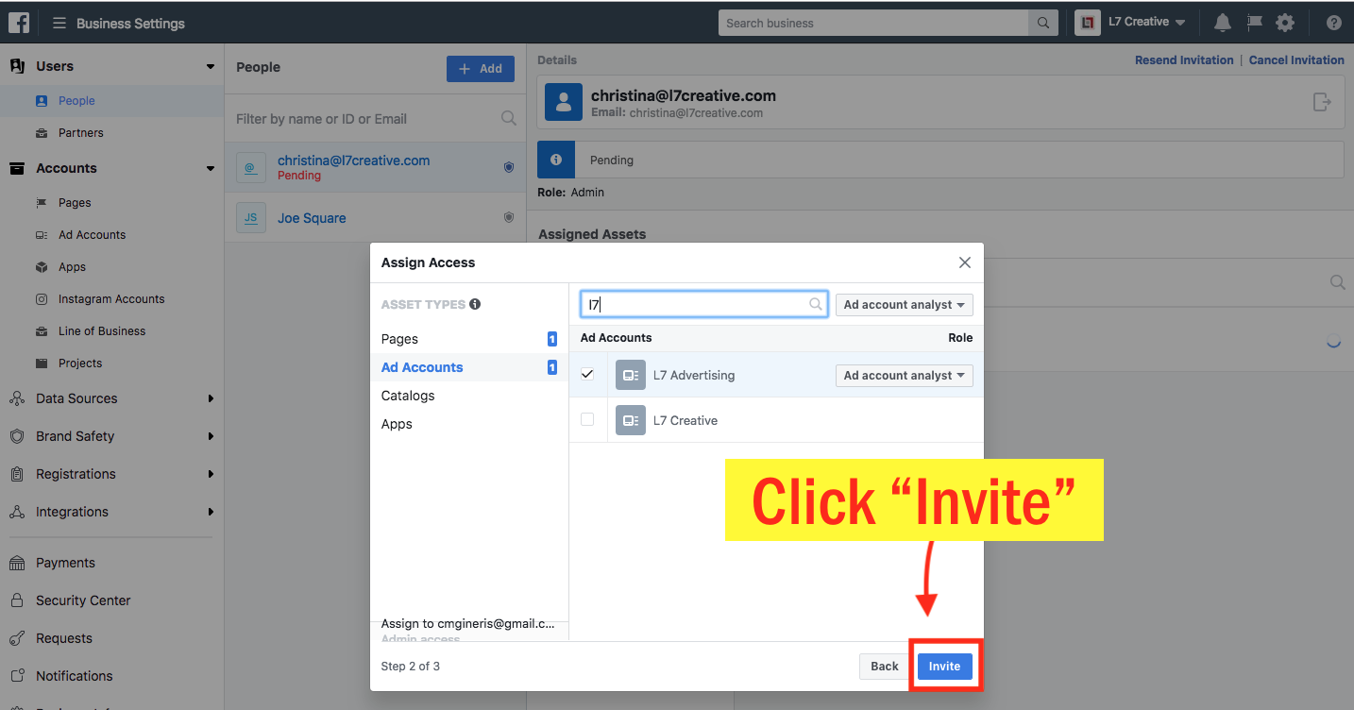Screen dimensions: 1354x710
Task: Click the L7 Advertising ad account icon
Action: (631, 375)
